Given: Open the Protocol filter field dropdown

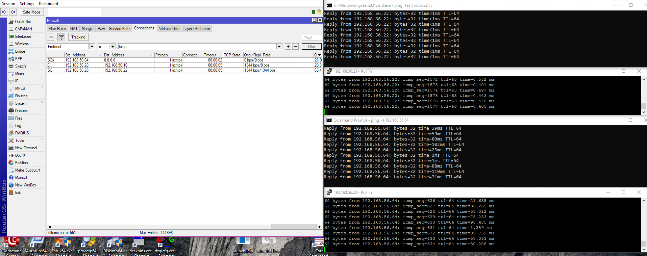Looking at the screenshot, I should pyautogui.click(x=92, y=46).
